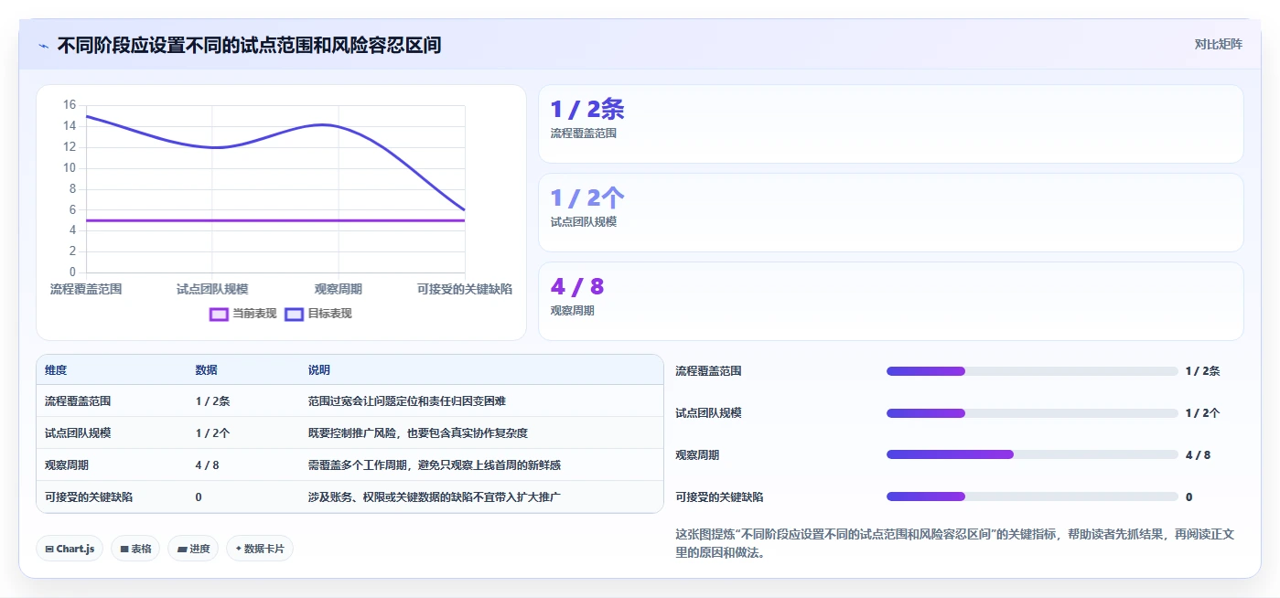Click the table cell reading 4 / 8
The width and height of the screenshot is (1280, 598).
(207, 465)
